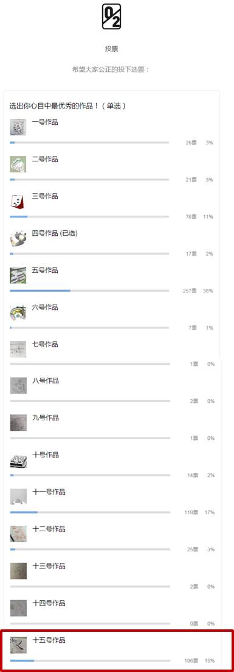Select the 十二号作品 option label

tap(49, 529)
